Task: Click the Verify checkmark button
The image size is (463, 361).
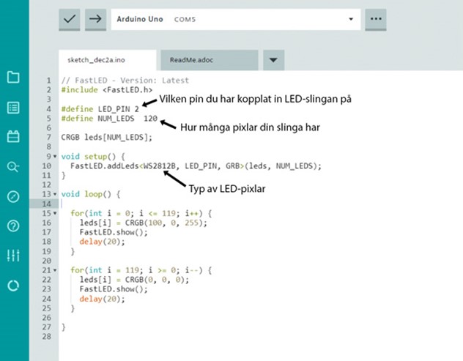Action: pos(70,19)
